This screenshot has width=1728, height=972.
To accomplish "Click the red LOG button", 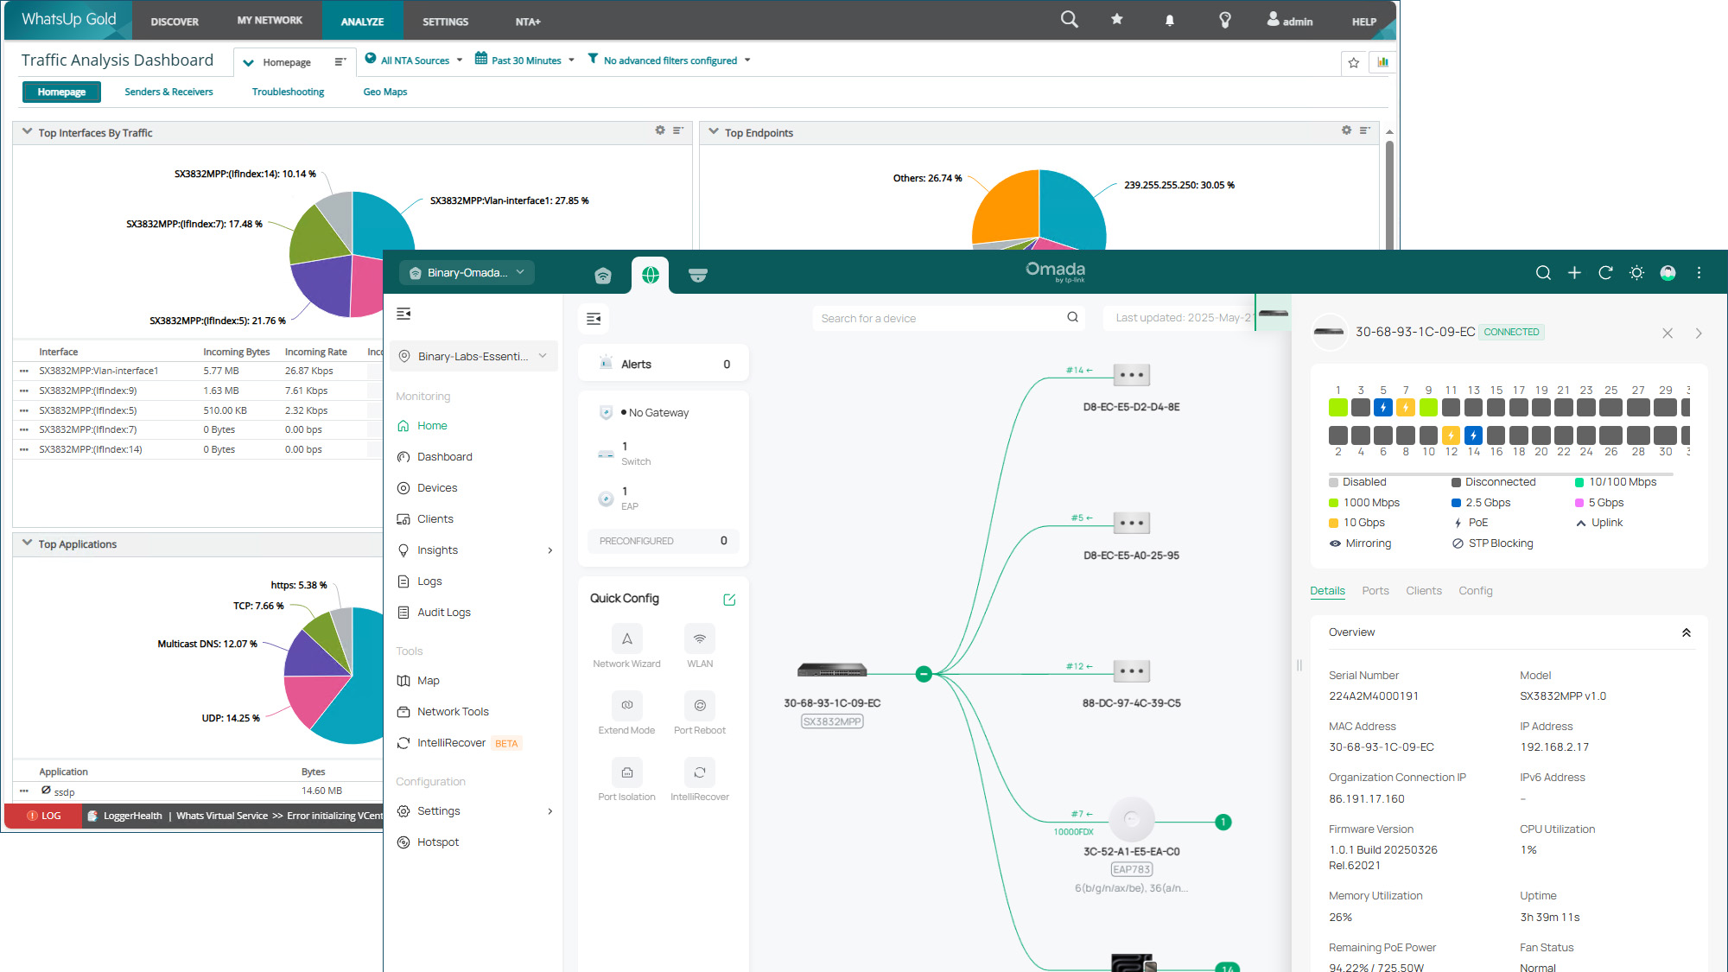I will [43, 816].
